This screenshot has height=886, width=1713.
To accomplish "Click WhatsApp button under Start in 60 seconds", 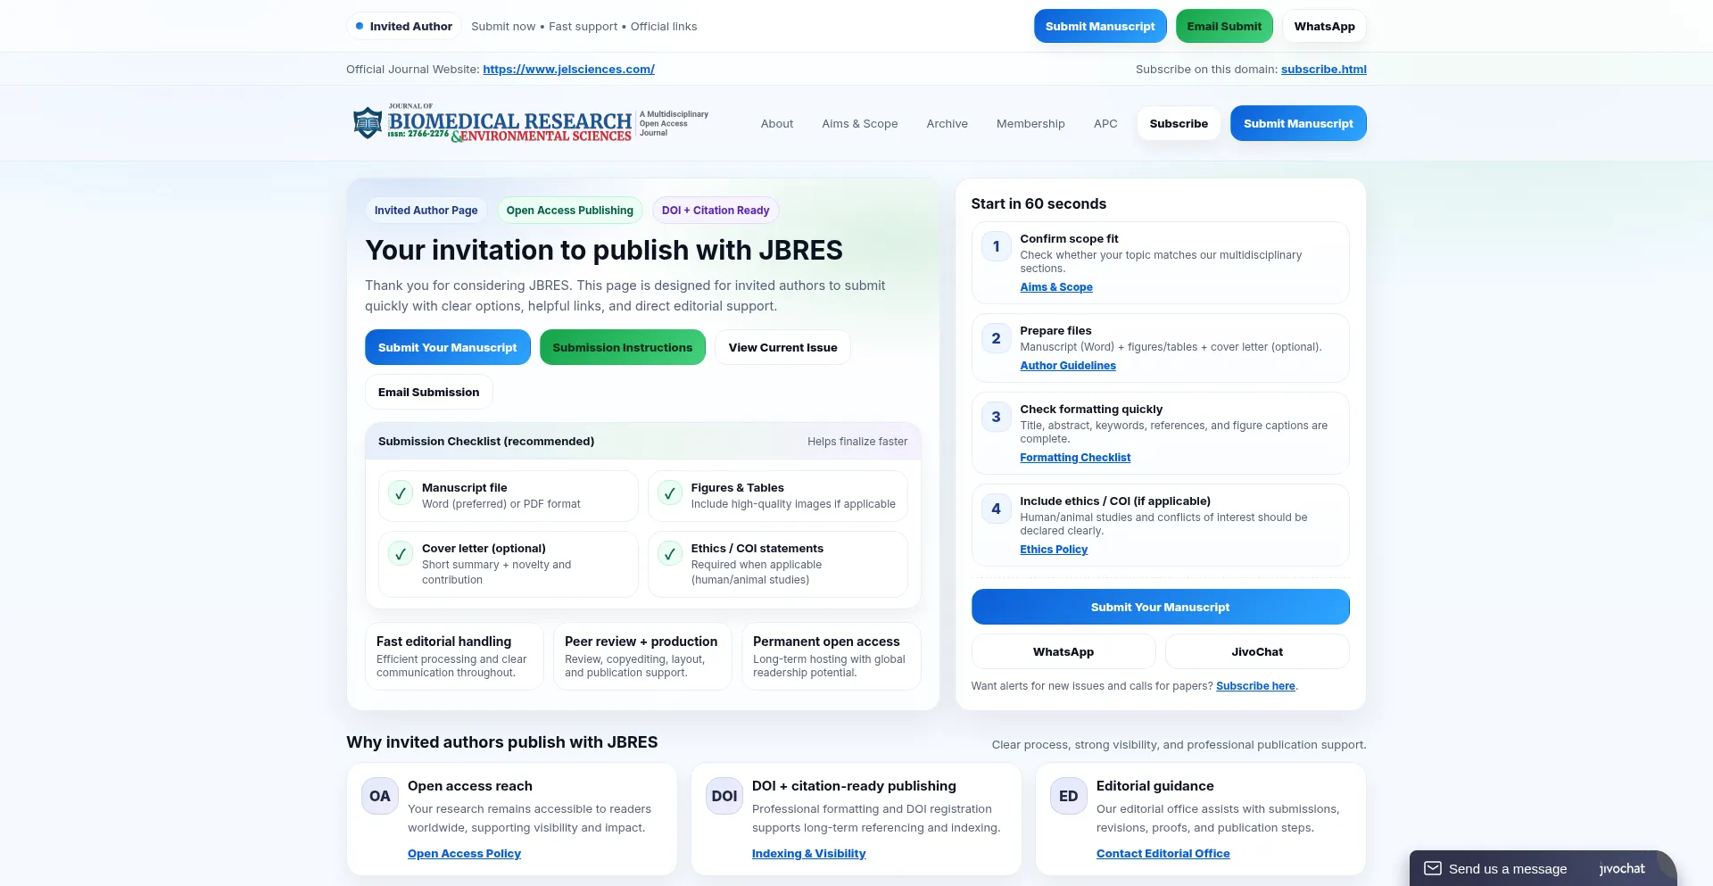I will pyautogui.click(x=1063, y=651).
